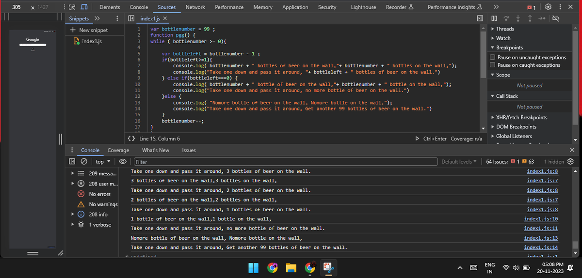This screenshot has height=278, width=582.
Task: Click New snippet button
Action: (x=89, y=30)
